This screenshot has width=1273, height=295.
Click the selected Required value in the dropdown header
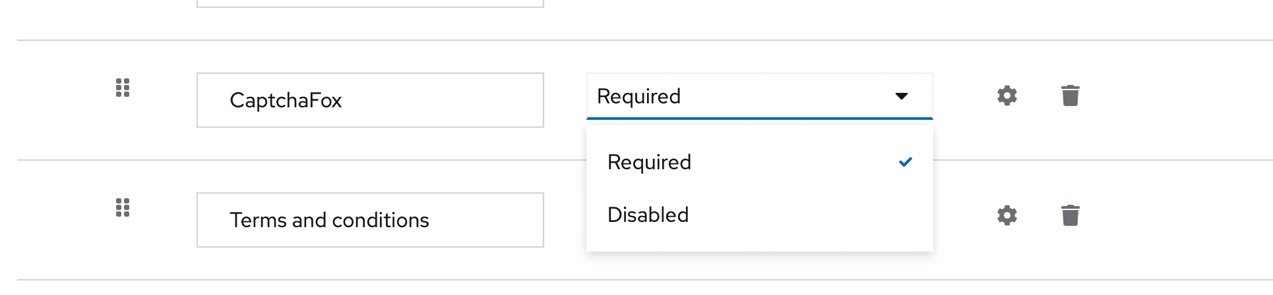point(638,96)
